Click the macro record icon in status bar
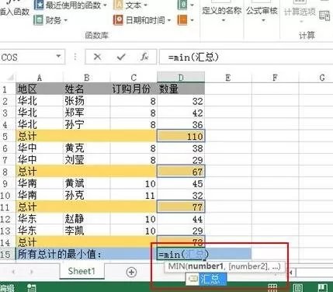Image resolution: width=333 pixels, height=292 pixels. 32,287
